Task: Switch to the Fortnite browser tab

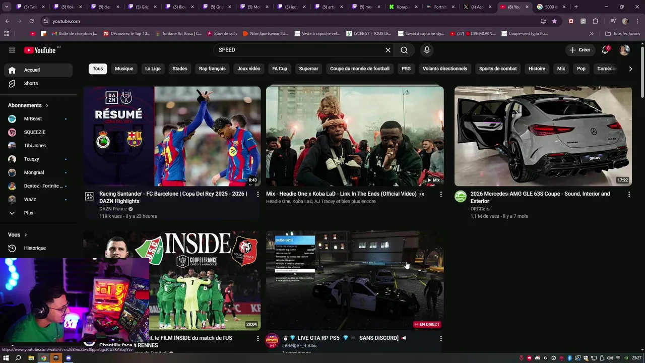Action: [x=440, y=7]
